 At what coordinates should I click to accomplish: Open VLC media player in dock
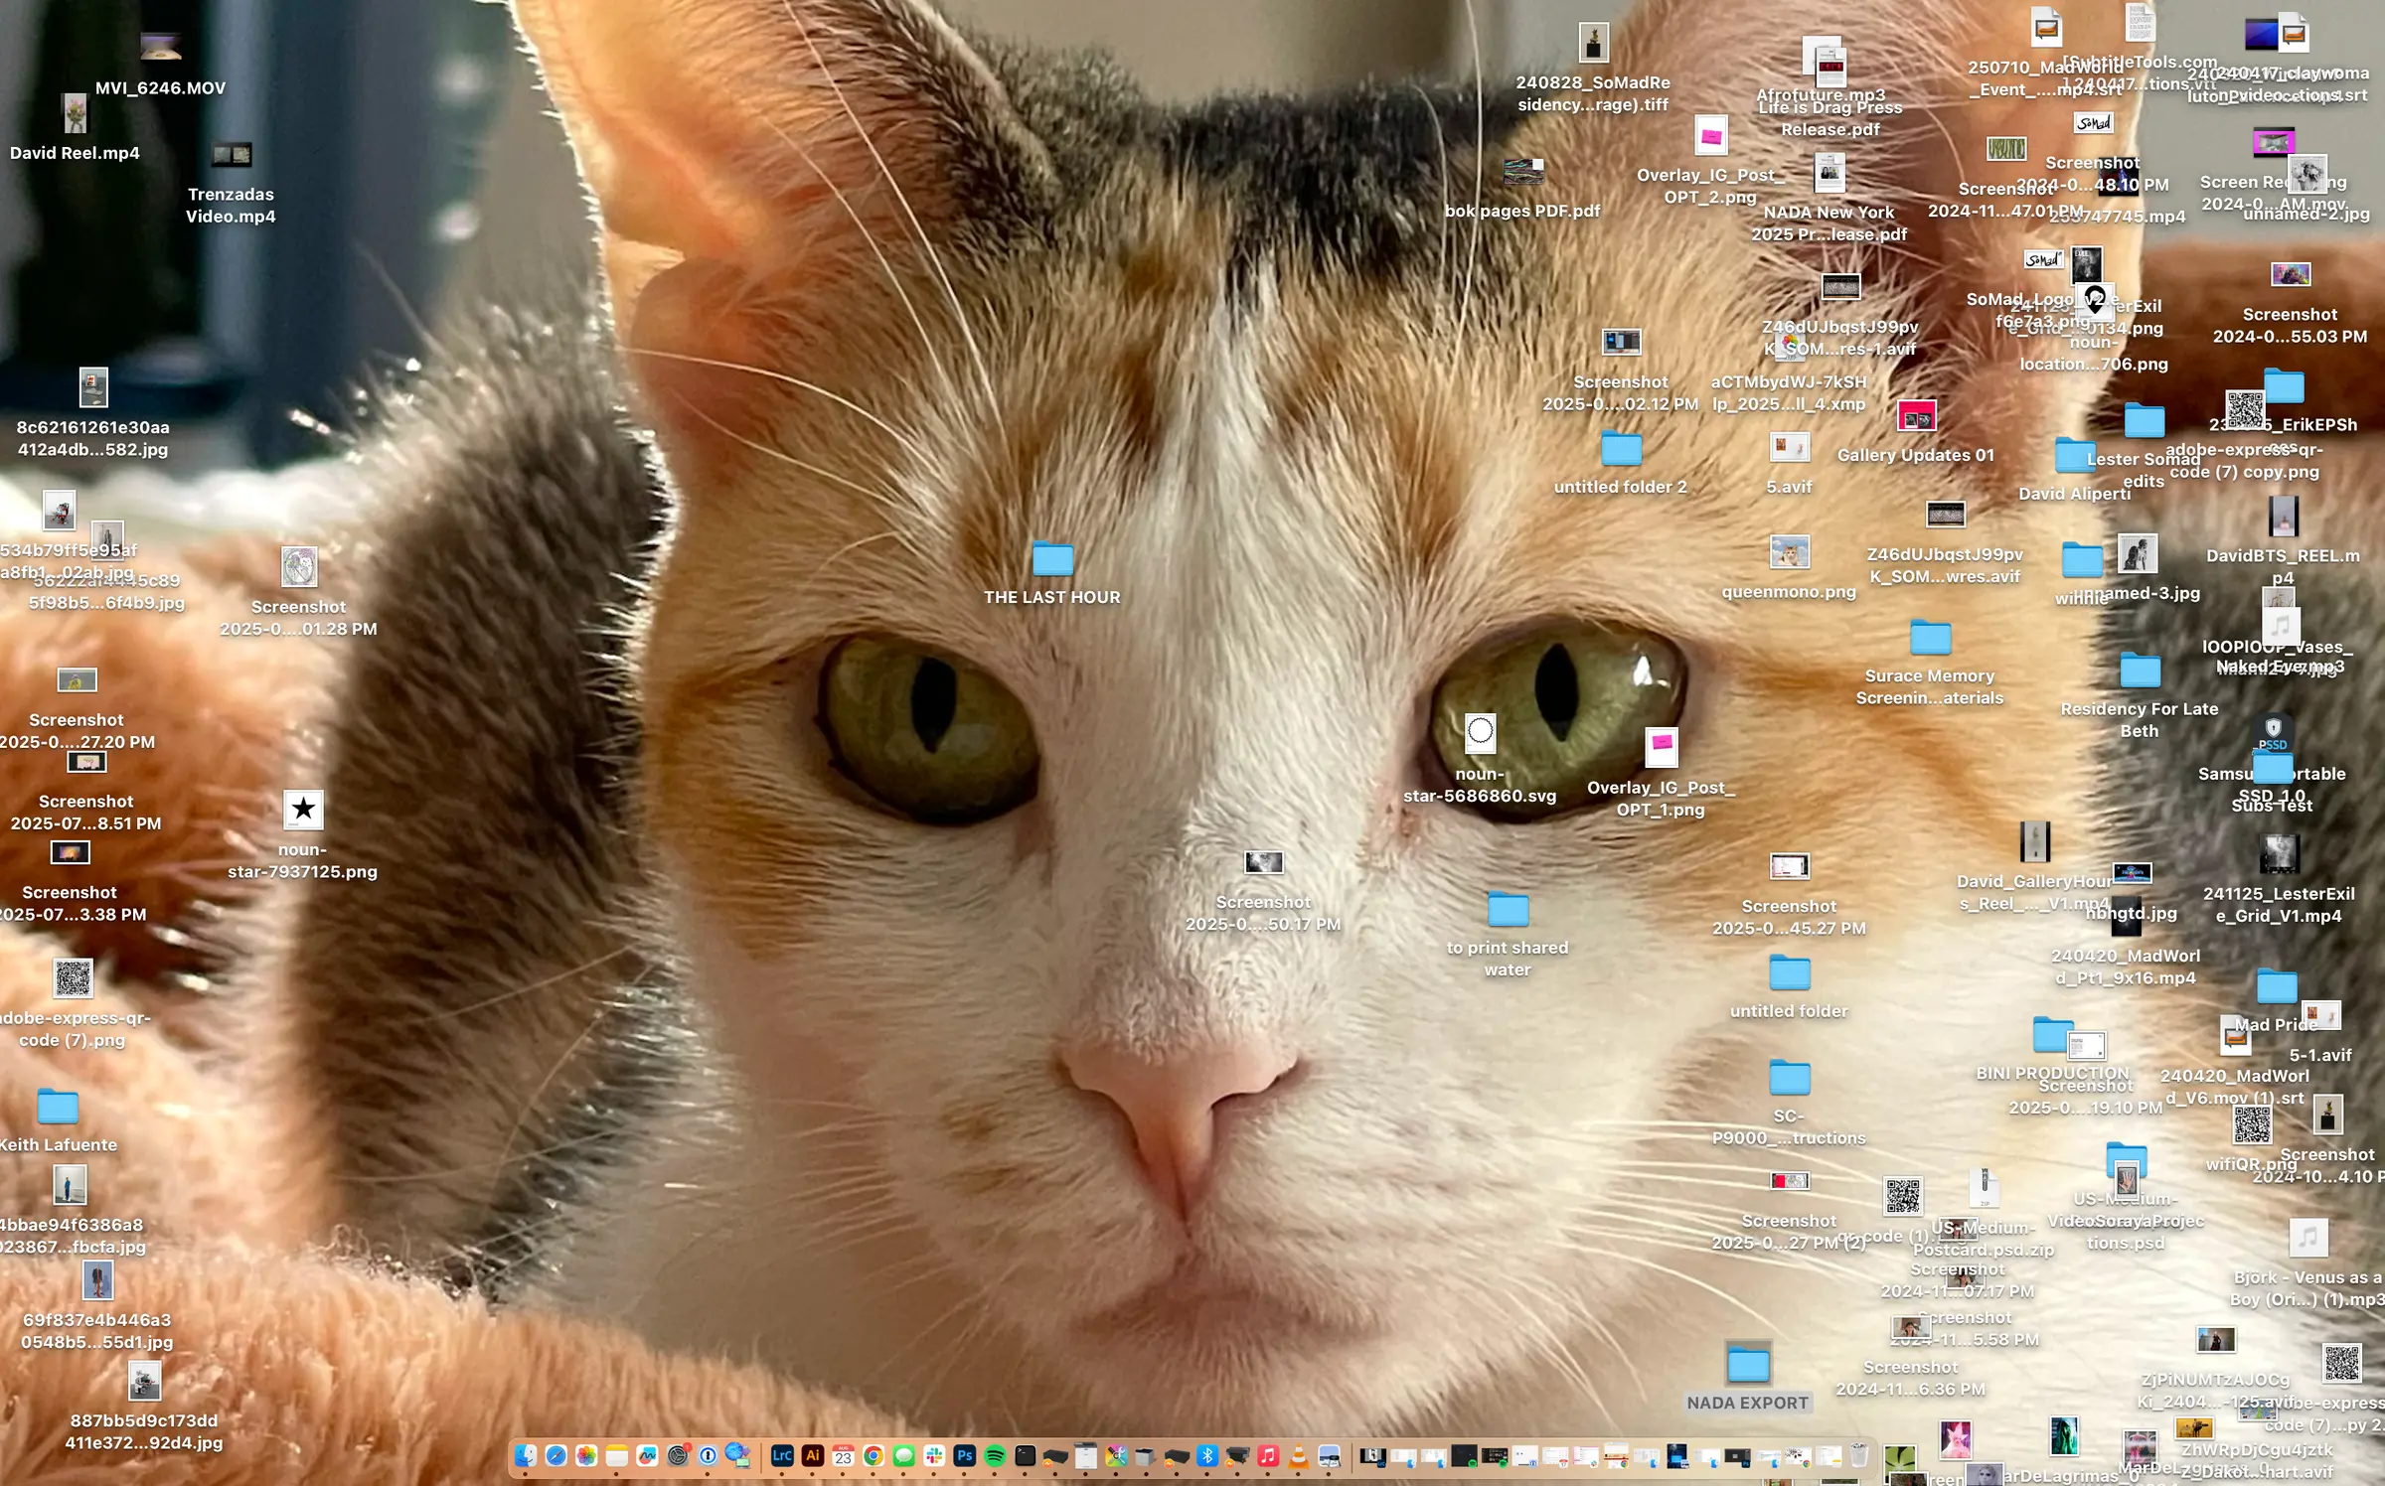click(x=1298, y=1456)
